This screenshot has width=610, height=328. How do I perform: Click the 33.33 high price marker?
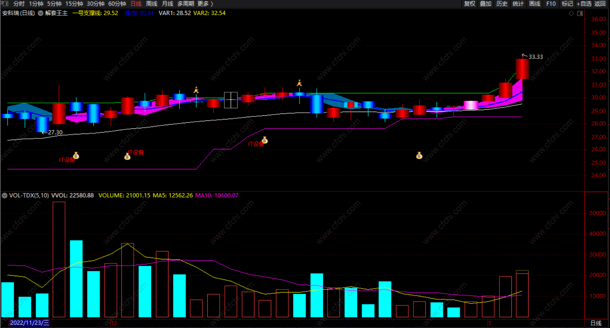pyautogui.click(x=536, y=57)
